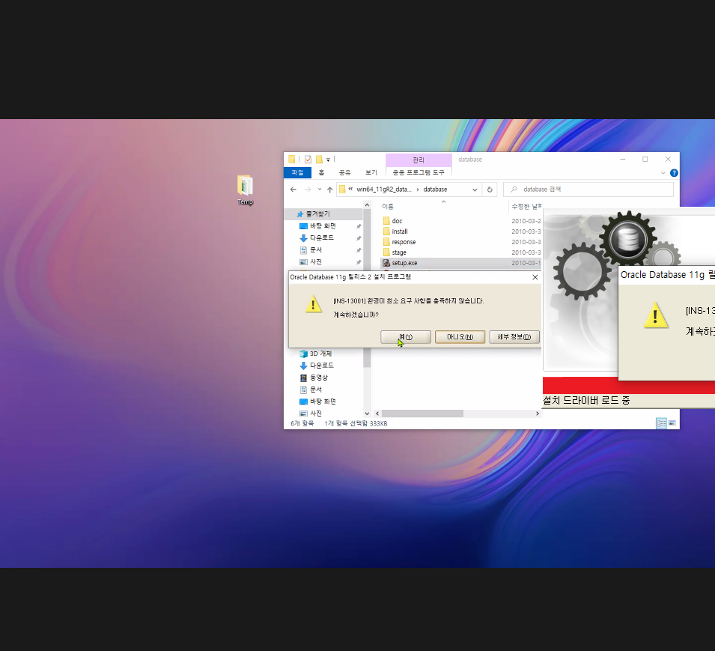Viewport: 715px width, 651px height.
Task: Click navigation pane scrollbar down arrow
Action: (367, 414)
